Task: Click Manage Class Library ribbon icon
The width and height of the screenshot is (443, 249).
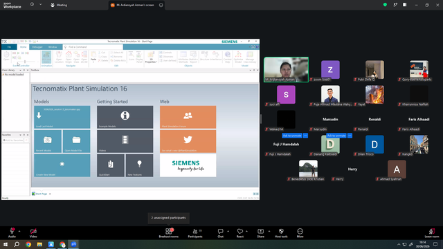Action: pyautogui.click(x=250, y=57)
